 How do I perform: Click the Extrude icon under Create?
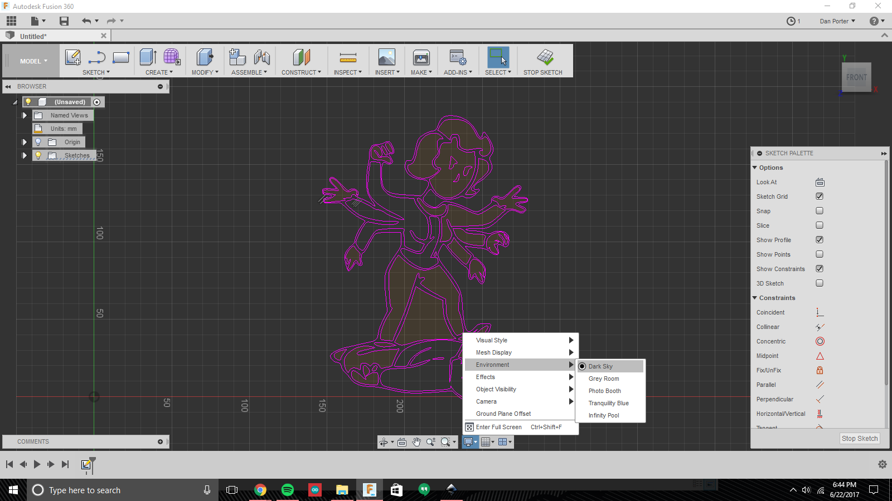148,57
